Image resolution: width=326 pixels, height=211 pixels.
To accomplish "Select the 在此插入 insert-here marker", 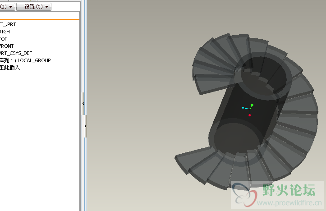I will click(10, 68).
